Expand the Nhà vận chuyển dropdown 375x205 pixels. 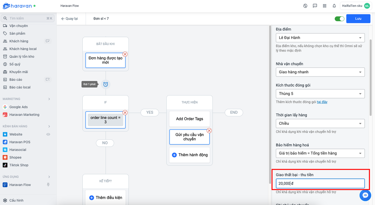pos(320,72)
